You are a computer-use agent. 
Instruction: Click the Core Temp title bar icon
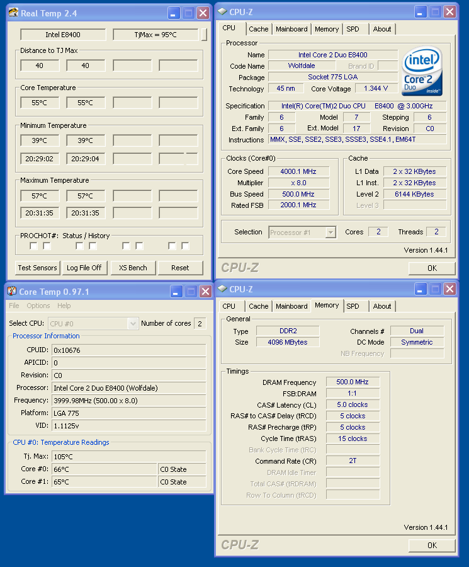tap(12, 291)
